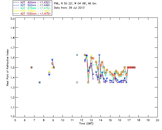The image size is (162, 130).
Task: Click the 9 tick label on time axis
Action: coord(53,120)
